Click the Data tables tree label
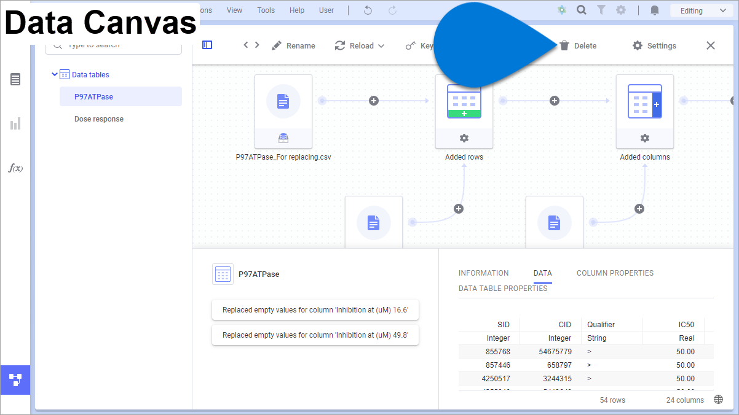 (x=90, y=74)
